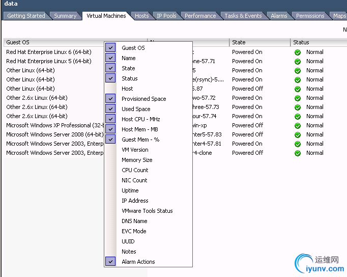Sort by the Status column header
The width and height of the screenshot is (347, 277).
pos(319,42)
